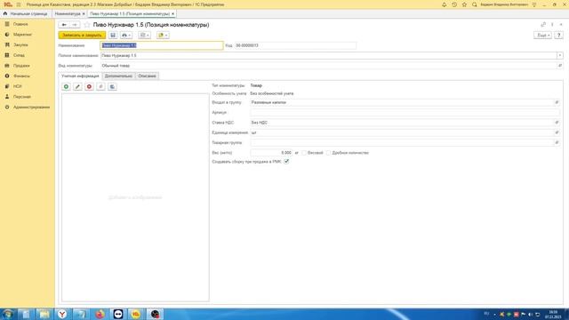Open the Склад section in sidebar
This screenshot has width=569, height=320.
(x=19, y=55)
